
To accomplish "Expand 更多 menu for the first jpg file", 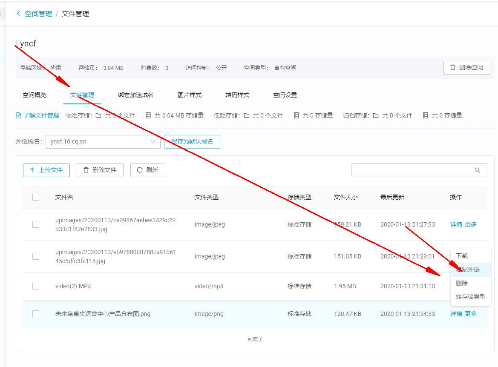I will coord(471,224).
